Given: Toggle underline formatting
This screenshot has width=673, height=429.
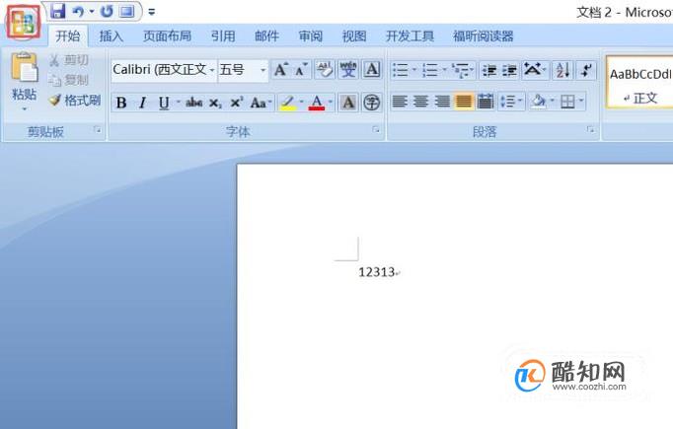Looking at the screenshot, I should coord(164,103).
